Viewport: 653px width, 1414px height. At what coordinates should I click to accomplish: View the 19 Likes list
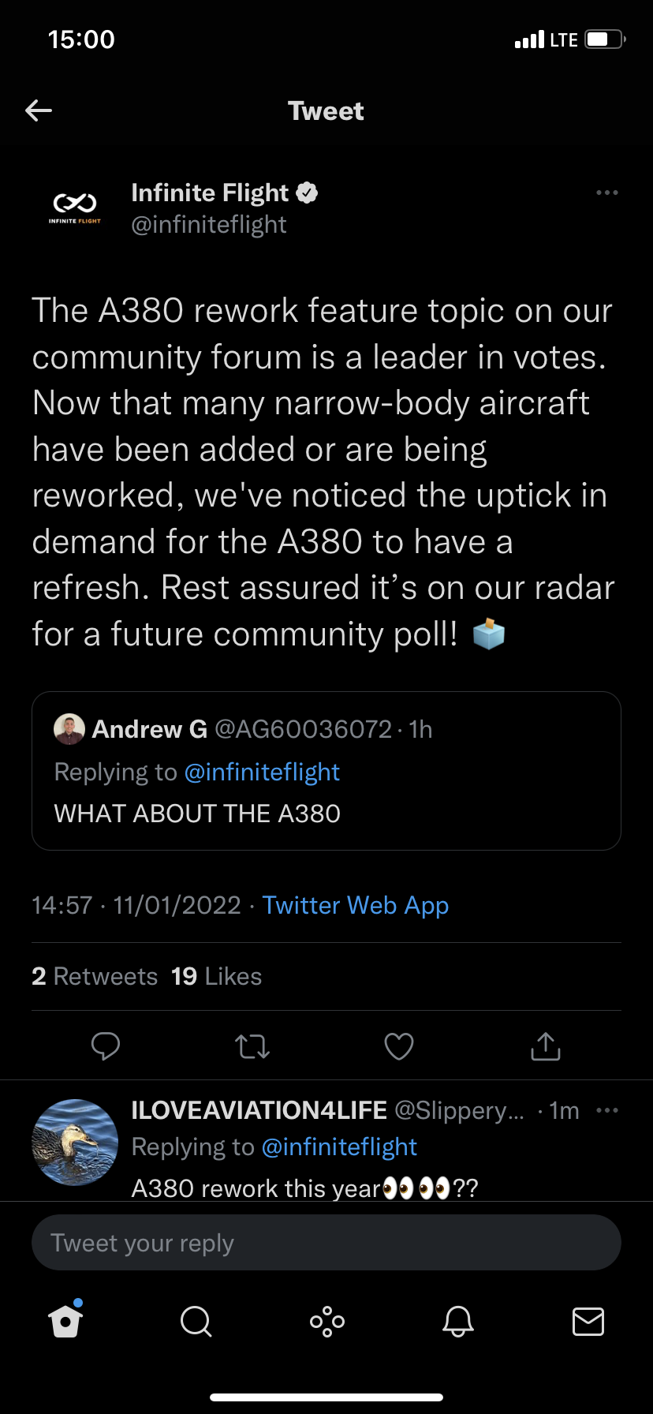pyautogui.click(x=216, y=976)
